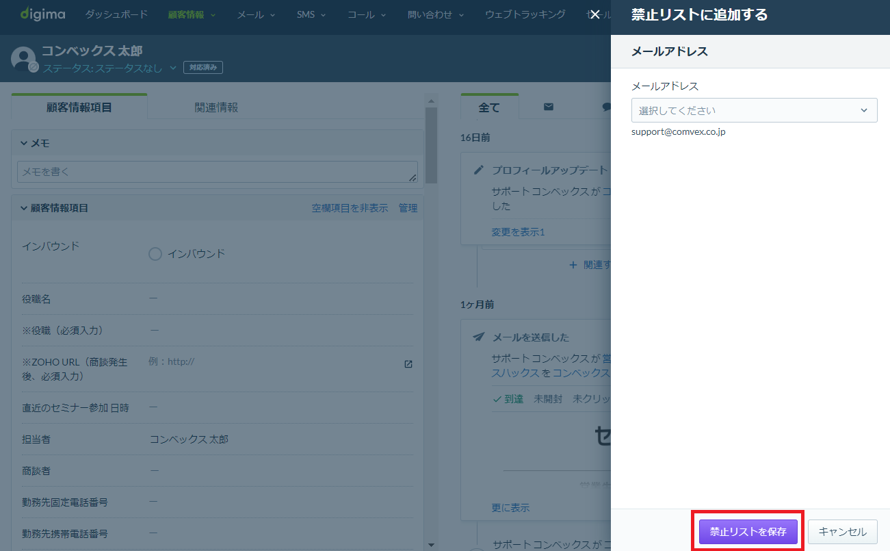Select the インバウンド radio button
Screen dimensions: 890x551
click(155, 254)
